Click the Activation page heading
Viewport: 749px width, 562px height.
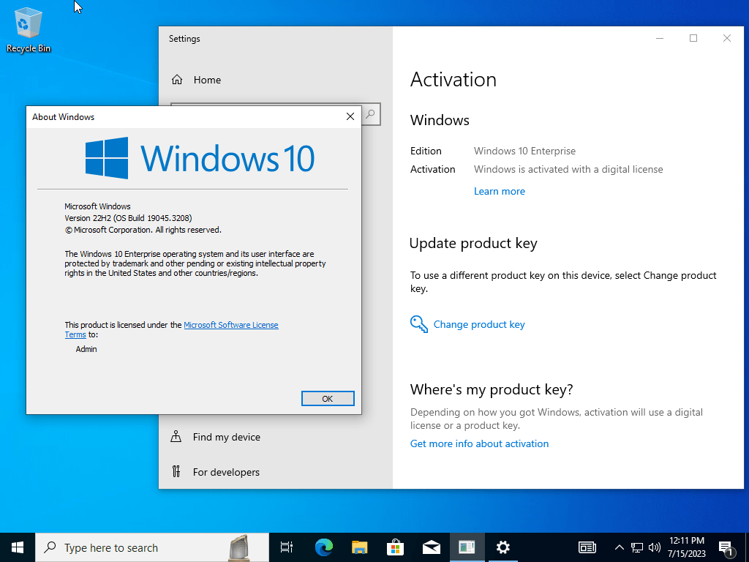tap(453, 79)
